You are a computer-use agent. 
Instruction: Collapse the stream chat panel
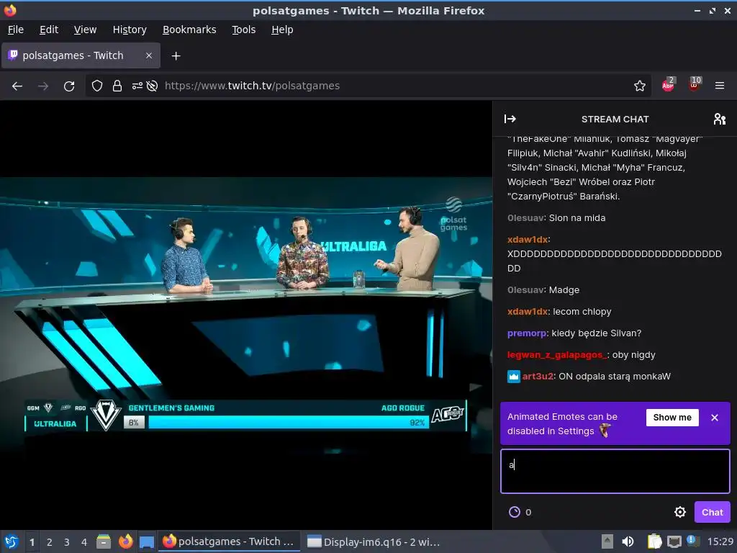coord(510,119)
